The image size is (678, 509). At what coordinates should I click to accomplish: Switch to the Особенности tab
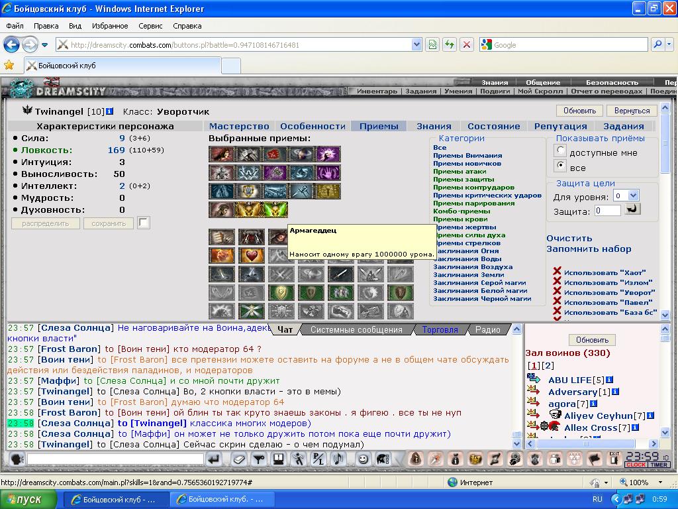pyautogui.click(x=313, y=126)
